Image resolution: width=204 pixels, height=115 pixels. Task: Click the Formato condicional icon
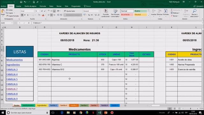tap(106, 11)
